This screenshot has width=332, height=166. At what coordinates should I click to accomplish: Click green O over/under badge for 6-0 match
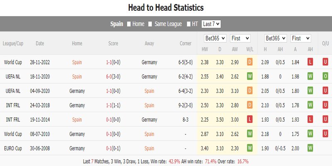pyautogui.click(x=325, y=76)
